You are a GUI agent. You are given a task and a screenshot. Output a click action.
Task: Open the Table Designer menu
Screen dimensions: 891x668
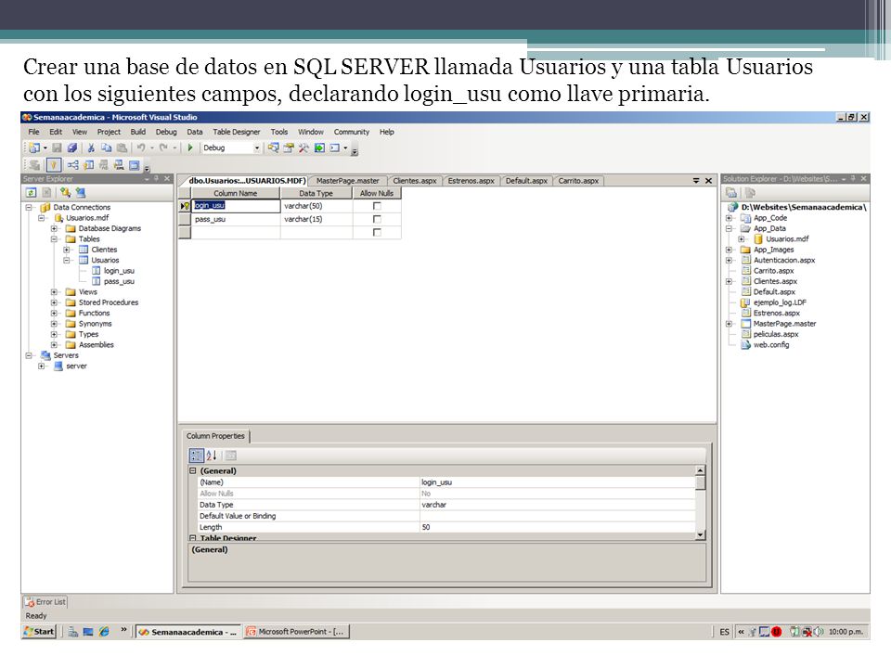pyautogui.click(x=237, y=132)
